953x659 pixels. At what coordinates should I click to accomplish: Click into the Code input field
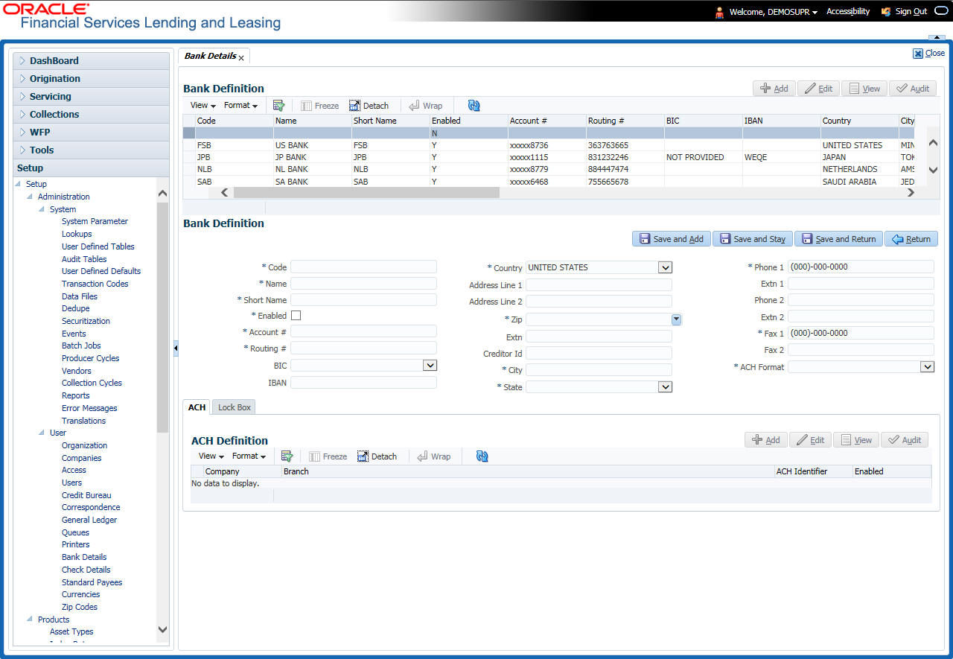tap(363, 267)
